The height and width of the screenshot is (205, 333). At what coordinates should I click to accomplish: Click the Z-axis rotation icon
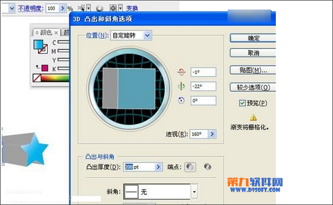tap(181, 101)
